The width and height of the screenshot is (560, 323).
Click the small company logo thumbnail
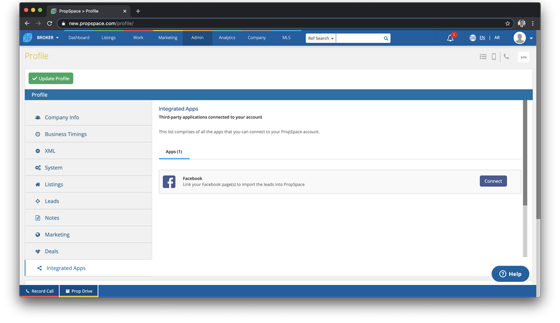(x=523, y=57)
